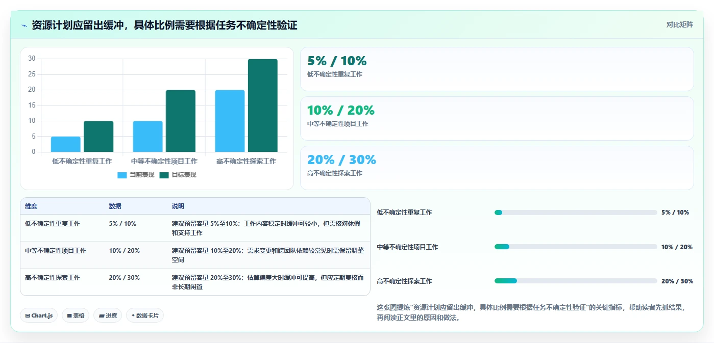Click progress value 20% / 30%
This screenshot has height=343, width=714.
[677, 281]
